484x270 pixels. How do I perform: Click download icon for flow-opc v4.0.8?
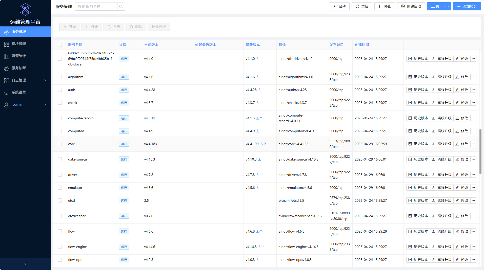[257, 260]
